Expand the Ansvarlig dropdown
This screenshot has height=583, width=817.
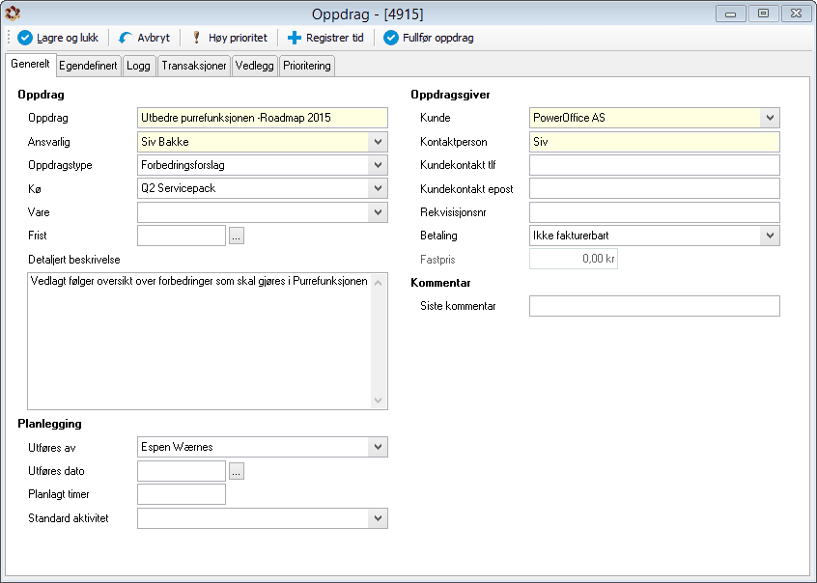pyautogui.click(x=379, y=142)
